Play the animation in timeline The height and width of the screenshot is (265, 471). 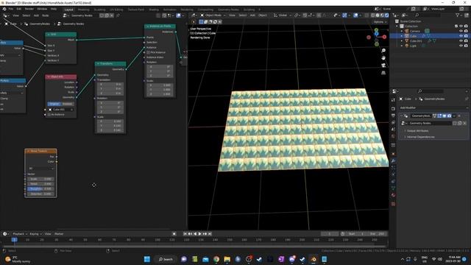200,234
